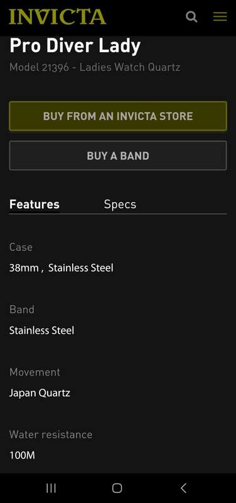The image size is (236, 503).
Task: Select the Japan Quartz movement value
Action: pyautogui.click(x=40, y=393)
